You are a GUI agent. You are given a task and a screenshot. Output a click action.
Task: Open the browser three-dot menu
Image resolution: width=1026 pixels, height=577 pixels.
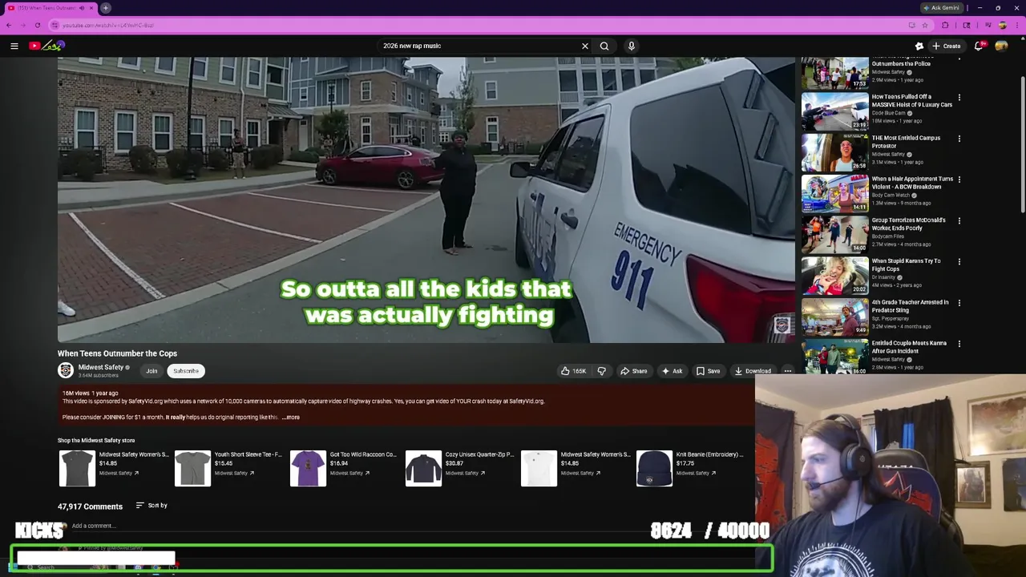[x=1018, y=25]
